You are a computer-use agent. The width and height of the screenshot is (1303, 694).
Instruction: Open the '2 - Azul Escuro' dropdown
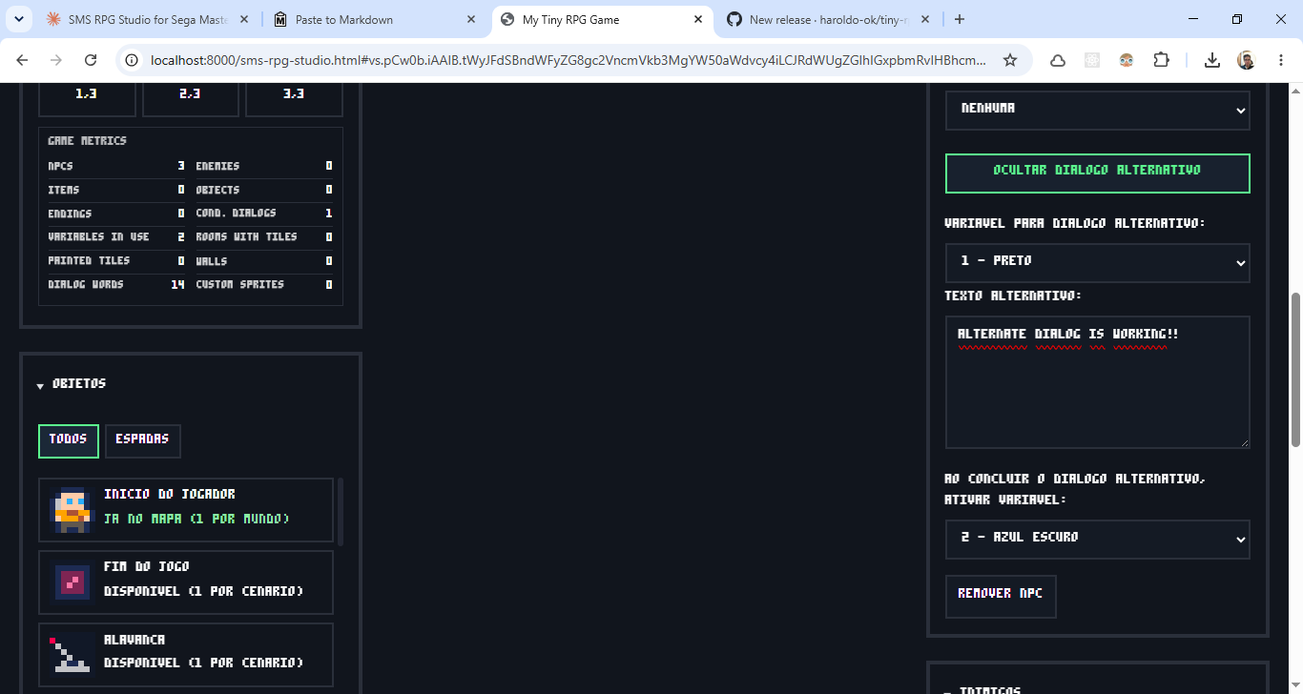click(x=1097, y=539)
